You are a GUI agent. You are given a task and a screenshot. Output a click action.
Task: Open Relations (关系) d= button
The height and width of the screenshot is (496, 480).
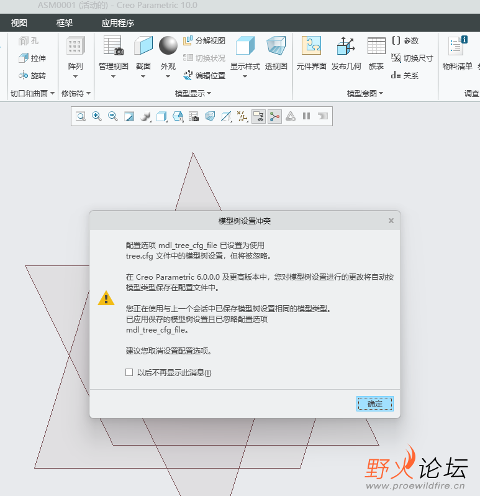point(405,75)
